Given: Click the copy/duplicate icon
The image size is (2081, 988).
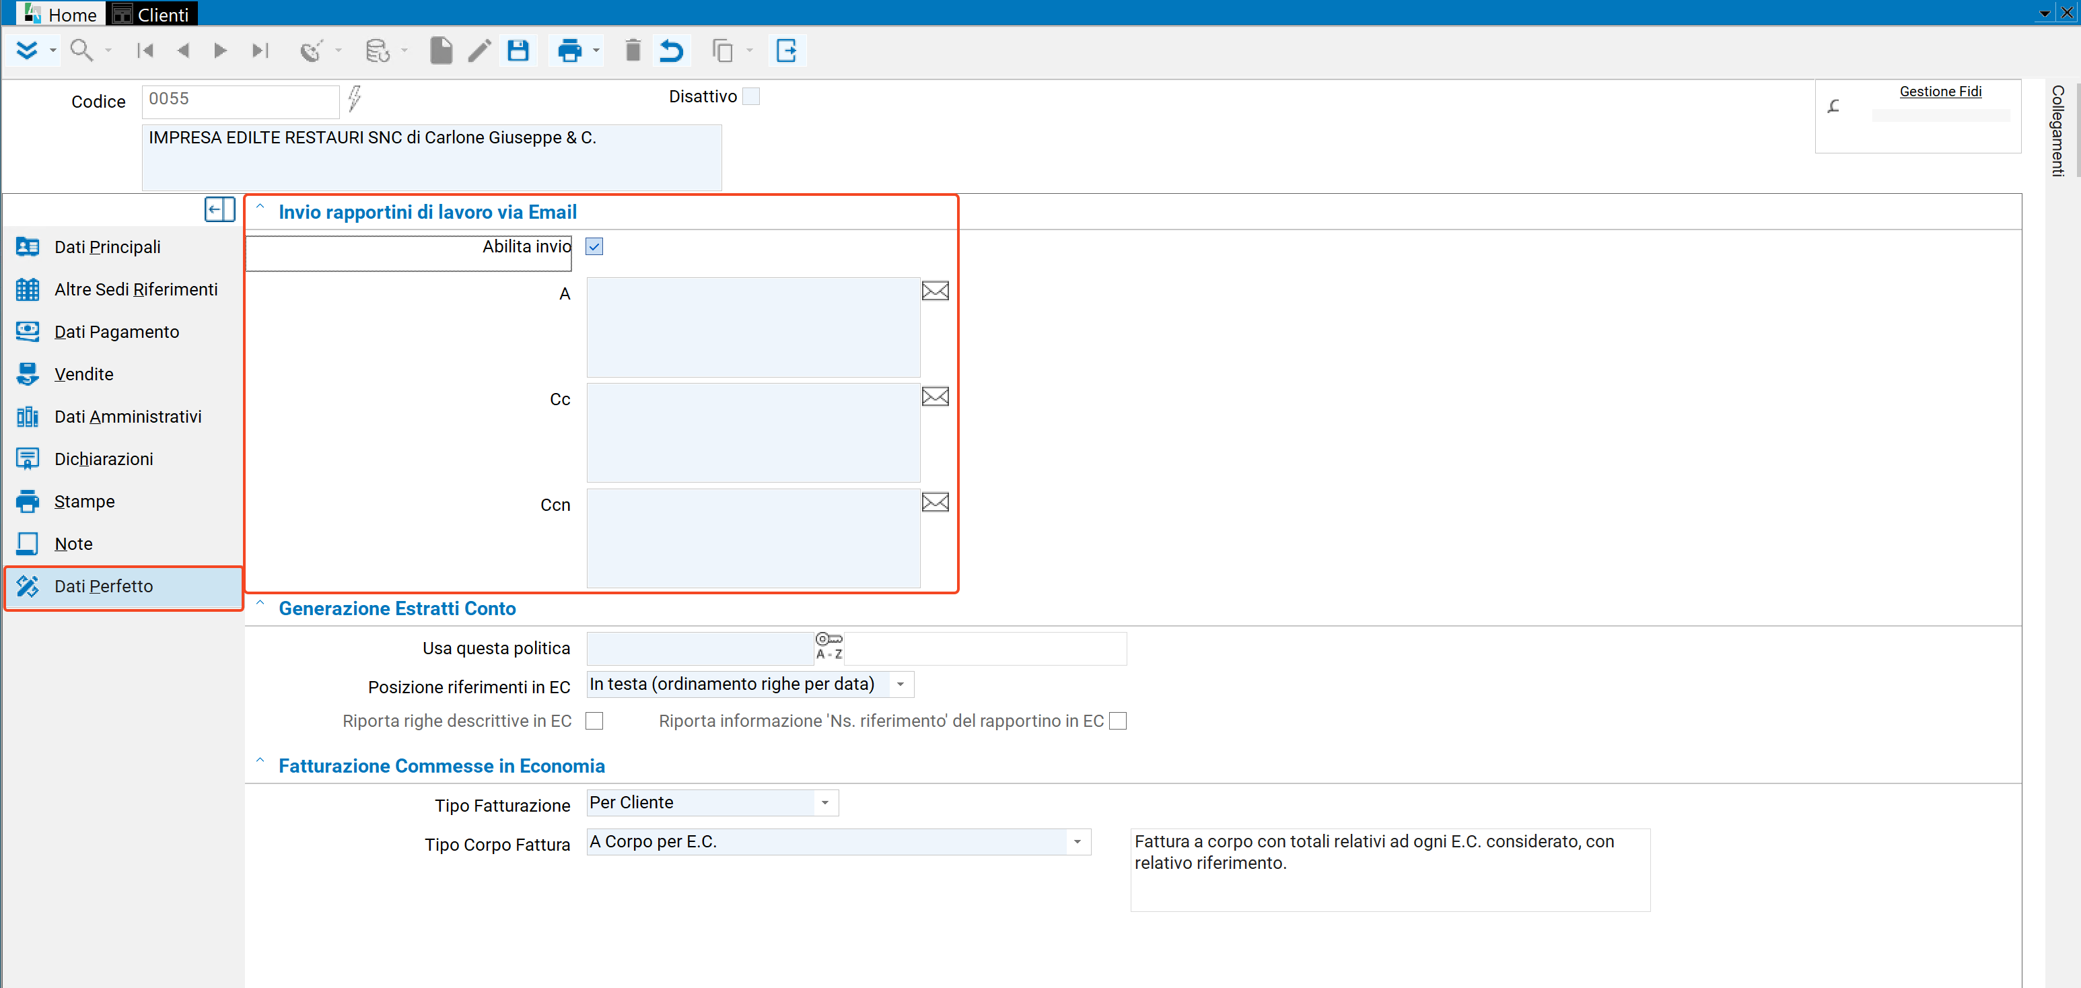Looking at the screenshot, I should (x=722, y=51).
